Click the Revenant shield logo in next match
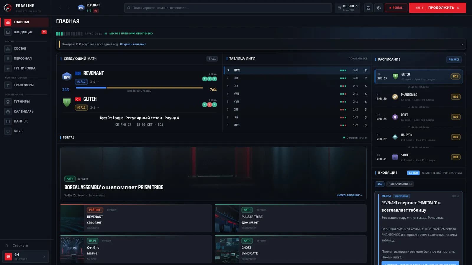 point(67,77)
